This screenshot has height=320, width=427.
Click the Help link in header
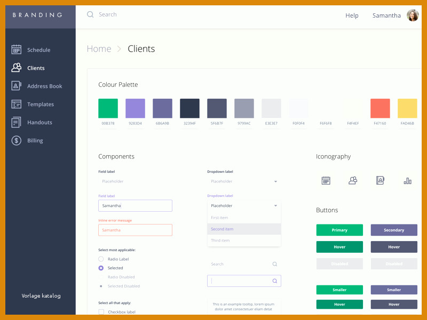352,15
